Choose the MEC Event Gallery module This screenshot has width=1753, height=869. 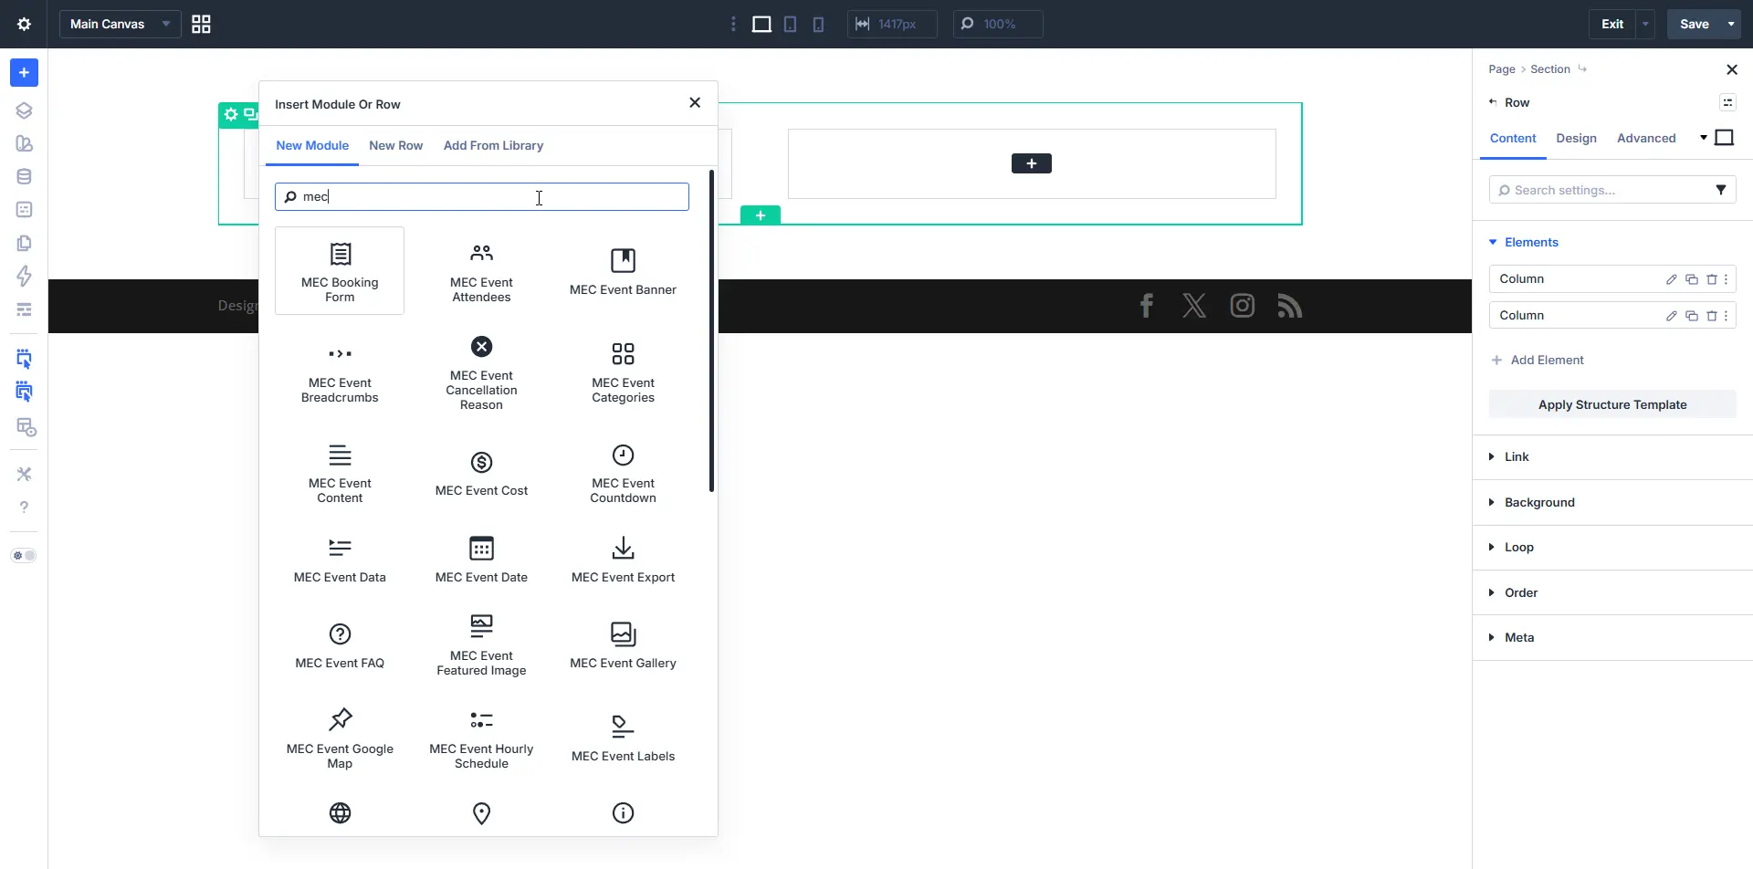(623, 646)
